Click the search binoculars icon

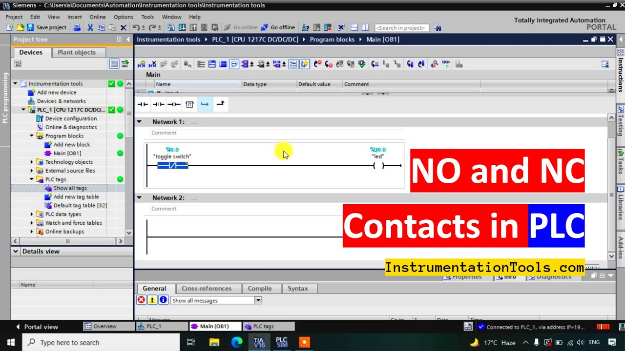pos(437,27)
